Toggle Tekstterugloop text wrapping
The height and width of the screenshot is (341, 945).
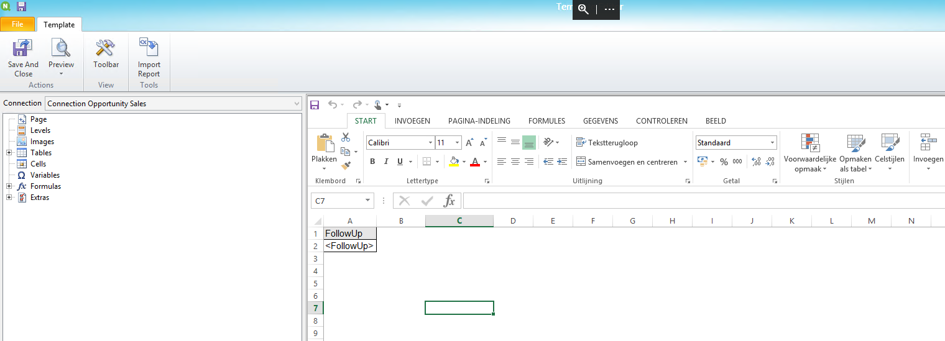pyautogui.click(x=607, y=143)
